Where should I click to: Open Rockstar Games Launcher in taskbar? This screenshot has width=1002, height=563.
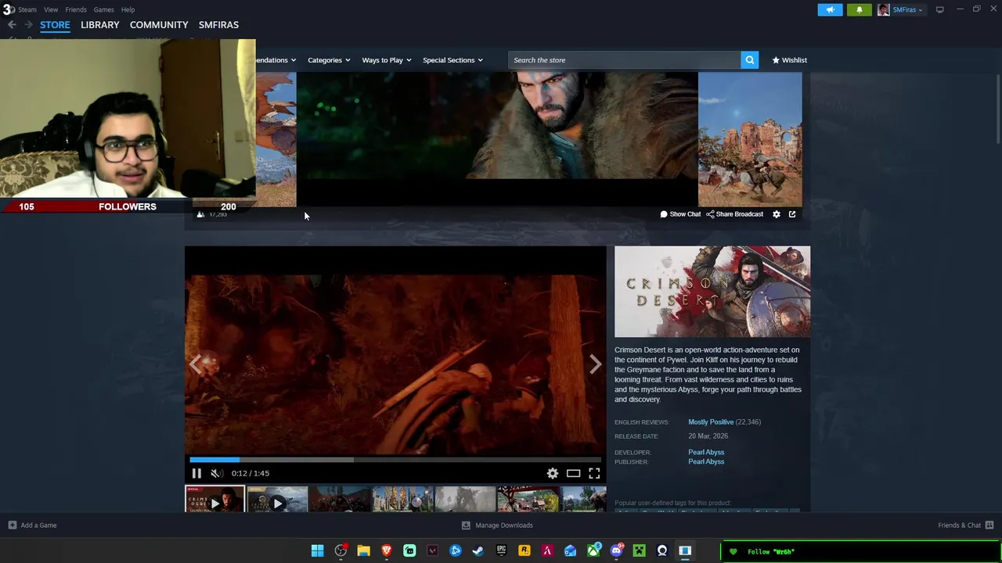coord(524,550)
